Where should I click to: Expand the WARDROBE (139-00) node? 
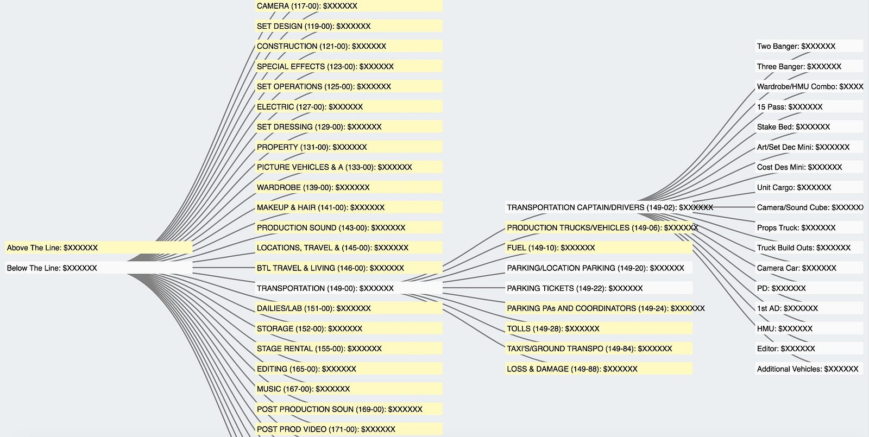pyautogui.click(x=349, y=187)
